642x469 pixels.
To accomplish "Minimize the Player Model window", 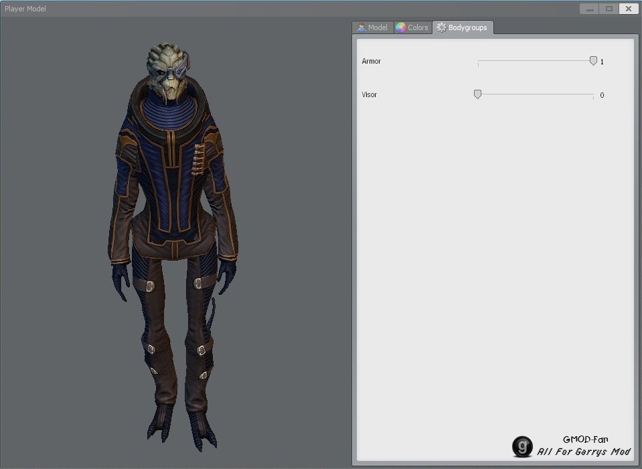I will [590, 9].
